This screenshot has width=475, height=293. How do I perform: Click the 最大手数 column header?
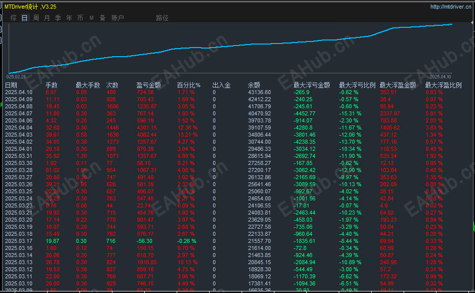coord(88,85)
